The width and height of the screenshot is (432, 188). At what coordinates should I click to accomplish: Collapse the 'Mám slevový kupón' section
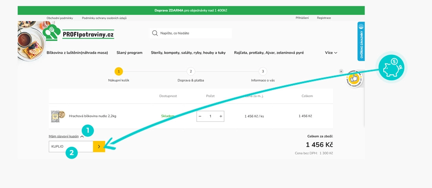66,136
